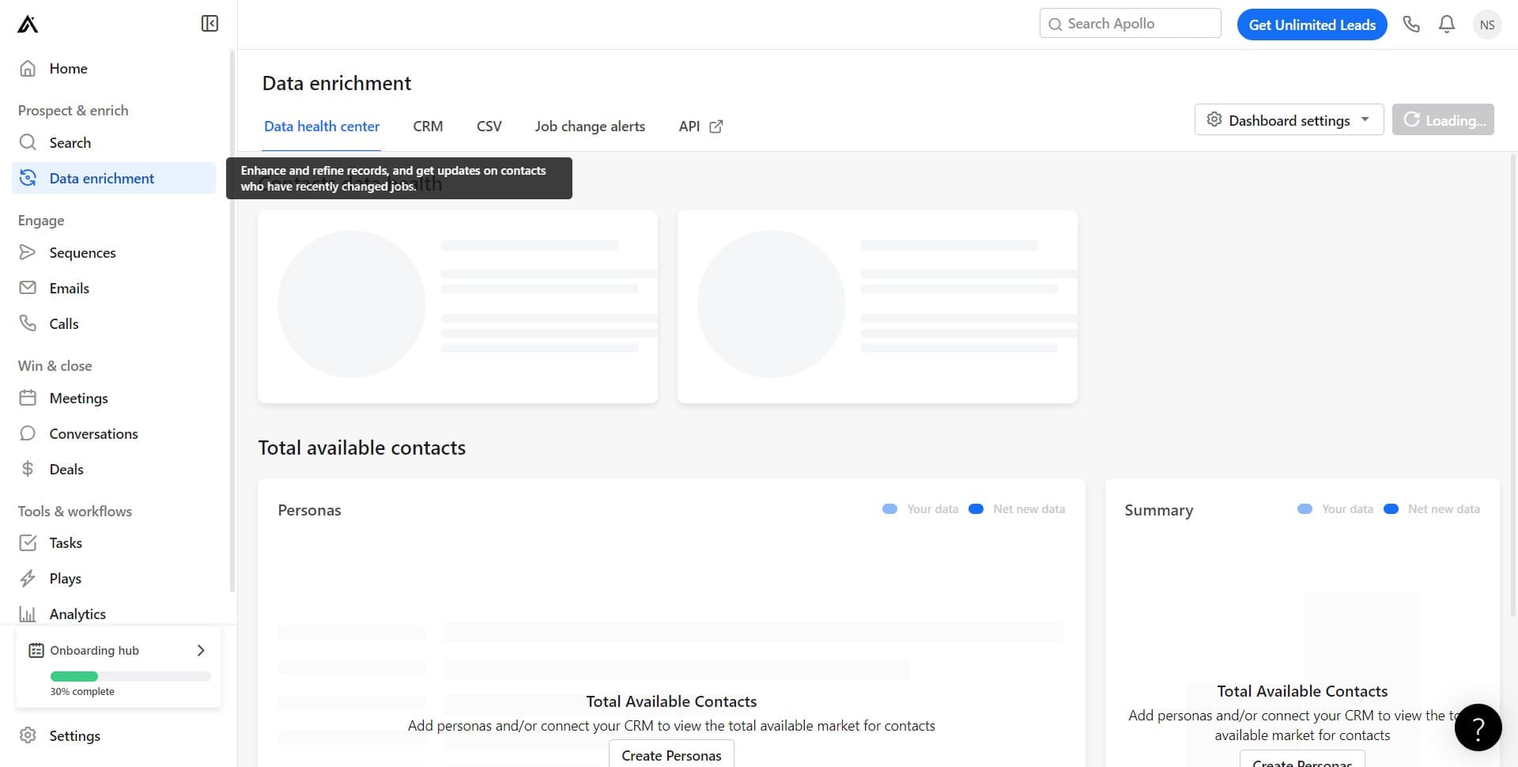Open the Job change alerts tab
The height and width of the screenshot is (767, 1518).
[x=590, y=126]
